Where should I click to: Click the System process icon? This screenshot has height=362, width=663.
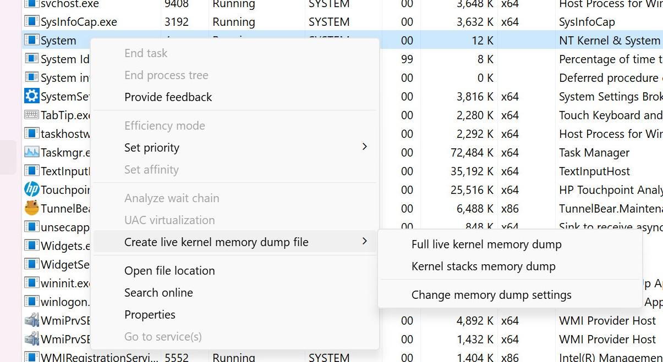[32, 41]
